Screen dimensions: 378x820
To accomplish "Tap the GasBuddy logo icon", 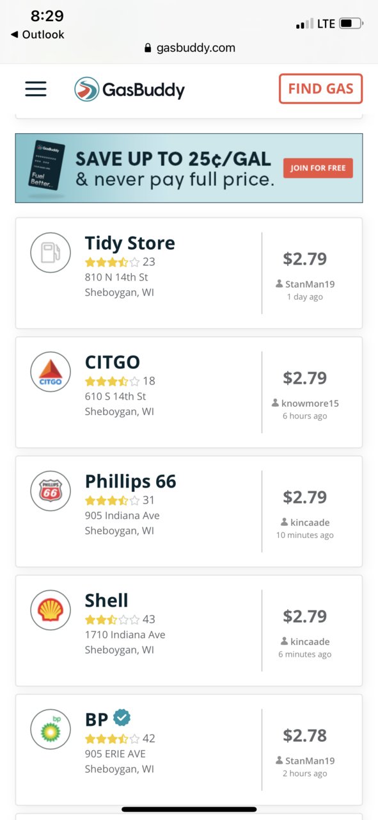I will pos(86,89).
